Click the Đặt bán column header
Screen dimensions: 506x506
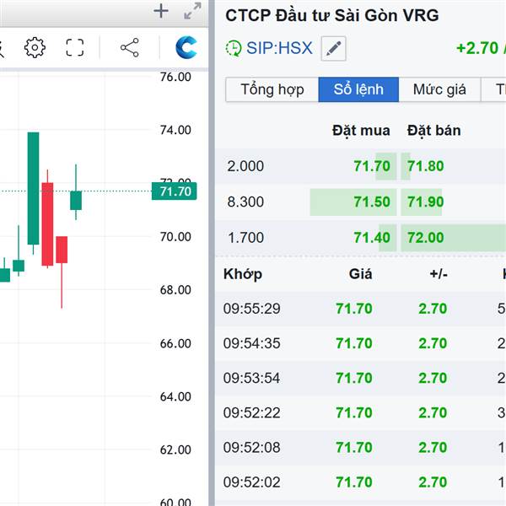pyautogui.click(x=433, y=131)
